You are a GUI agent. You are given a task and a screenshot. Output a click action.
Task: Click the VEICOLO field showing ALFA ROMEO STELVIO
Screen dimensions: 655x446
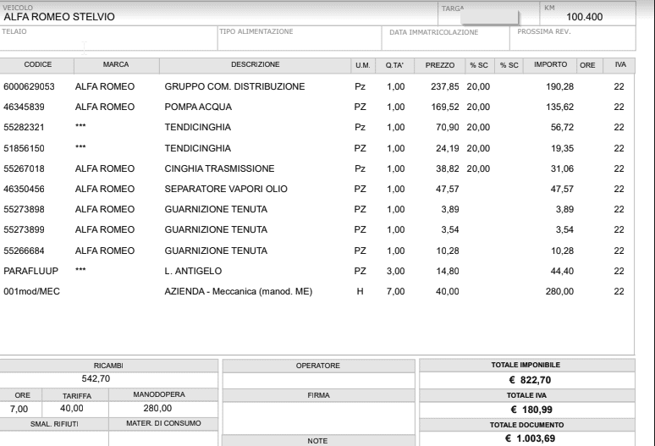click(59, 17)
